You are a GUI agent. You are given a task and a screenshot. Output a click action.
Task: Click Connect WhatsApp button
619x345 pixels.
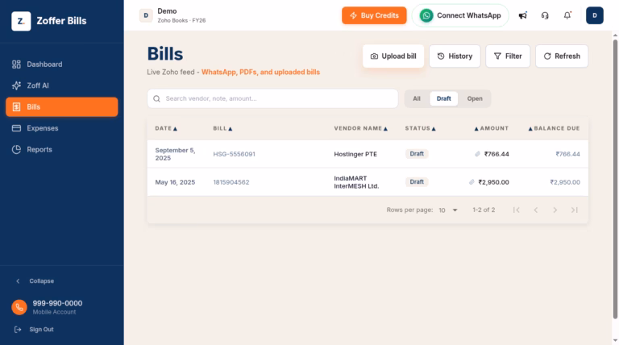tap(460, 15)
